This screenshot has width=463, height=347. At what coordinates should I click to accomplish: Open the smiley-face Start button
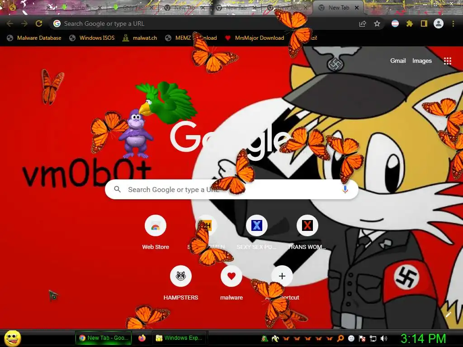12,338
